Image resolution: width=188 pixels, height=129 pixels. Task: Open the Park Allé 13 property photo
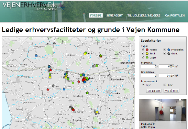click(163, 110)
